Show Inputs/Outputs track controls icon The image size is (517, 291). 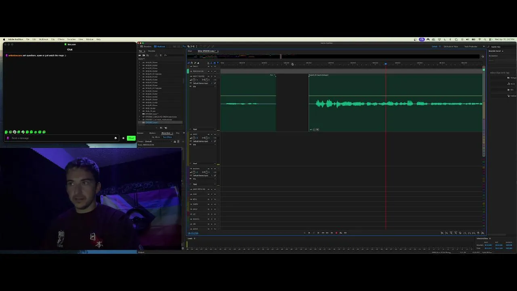(189, 63)
